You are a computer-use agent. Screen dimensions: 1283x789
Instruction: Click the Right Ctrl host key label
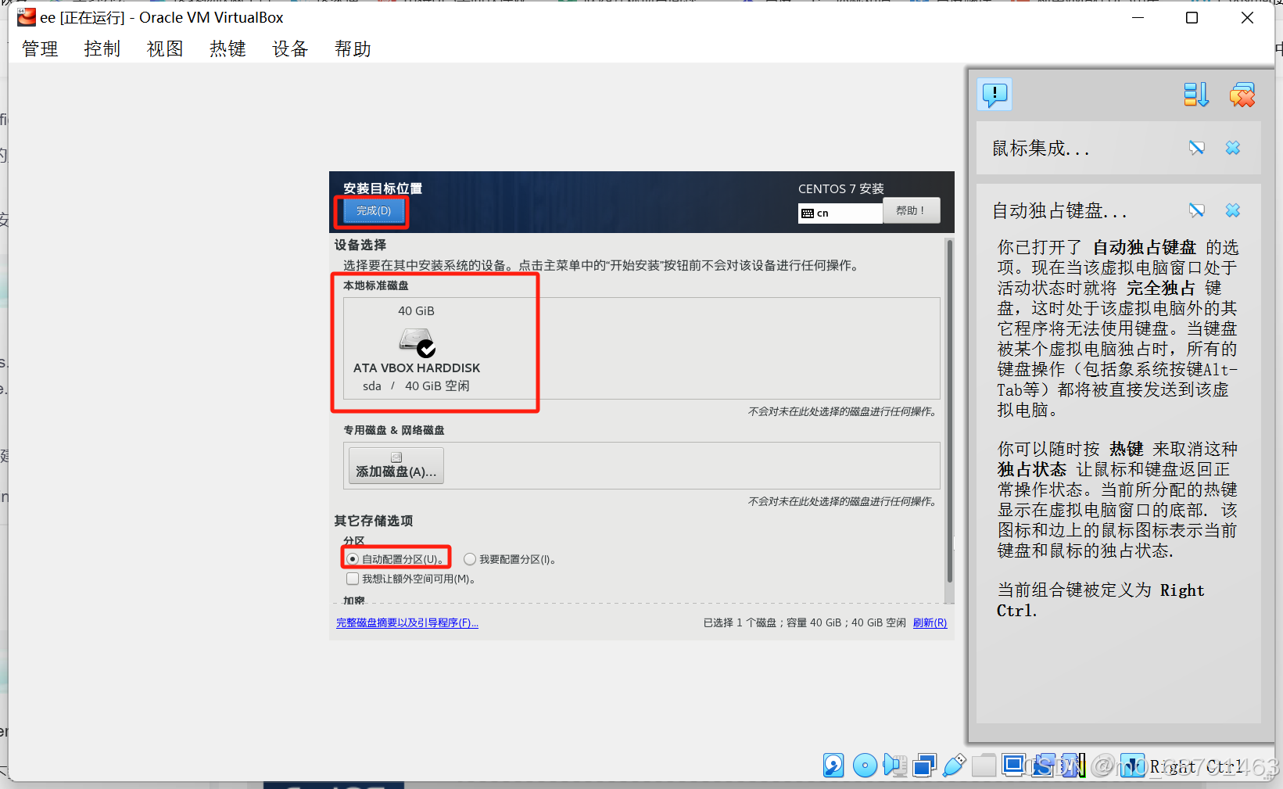click(x=1197, y=766)
